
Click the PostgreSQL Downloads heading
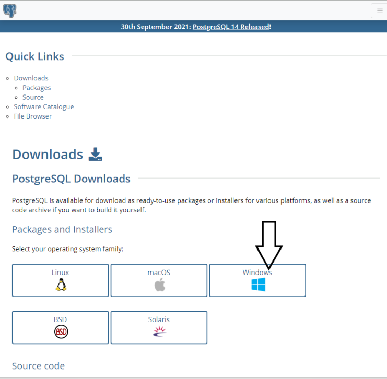point(72,179)
